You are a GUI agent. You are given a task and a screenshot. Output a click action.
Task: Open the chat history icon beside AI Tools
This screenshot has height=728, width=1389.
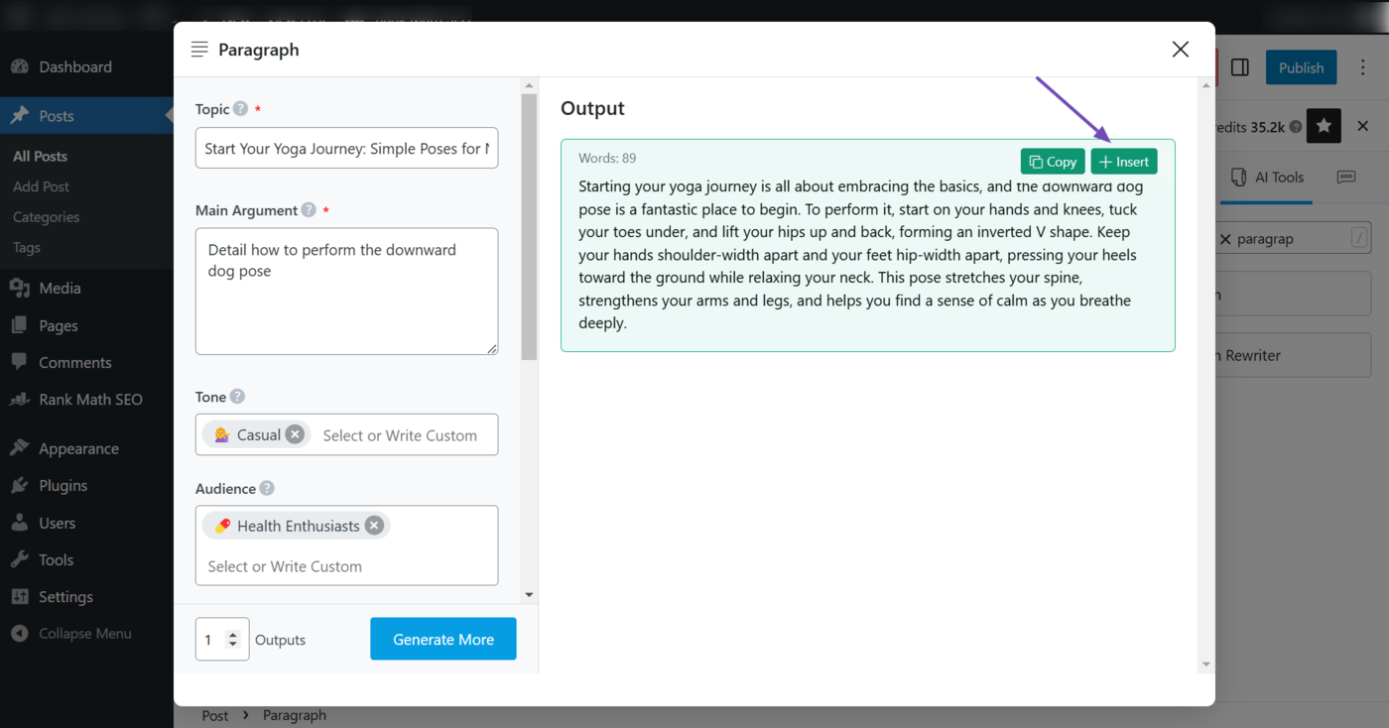pos(1346,177)
